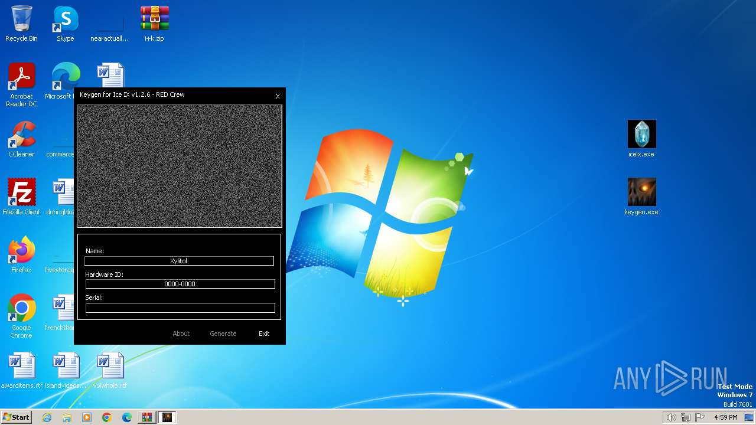Open the Recycle Bin desktop icon
Image resolution: width=756 pixels, height=425 pixels.
(x=21, y=24)
